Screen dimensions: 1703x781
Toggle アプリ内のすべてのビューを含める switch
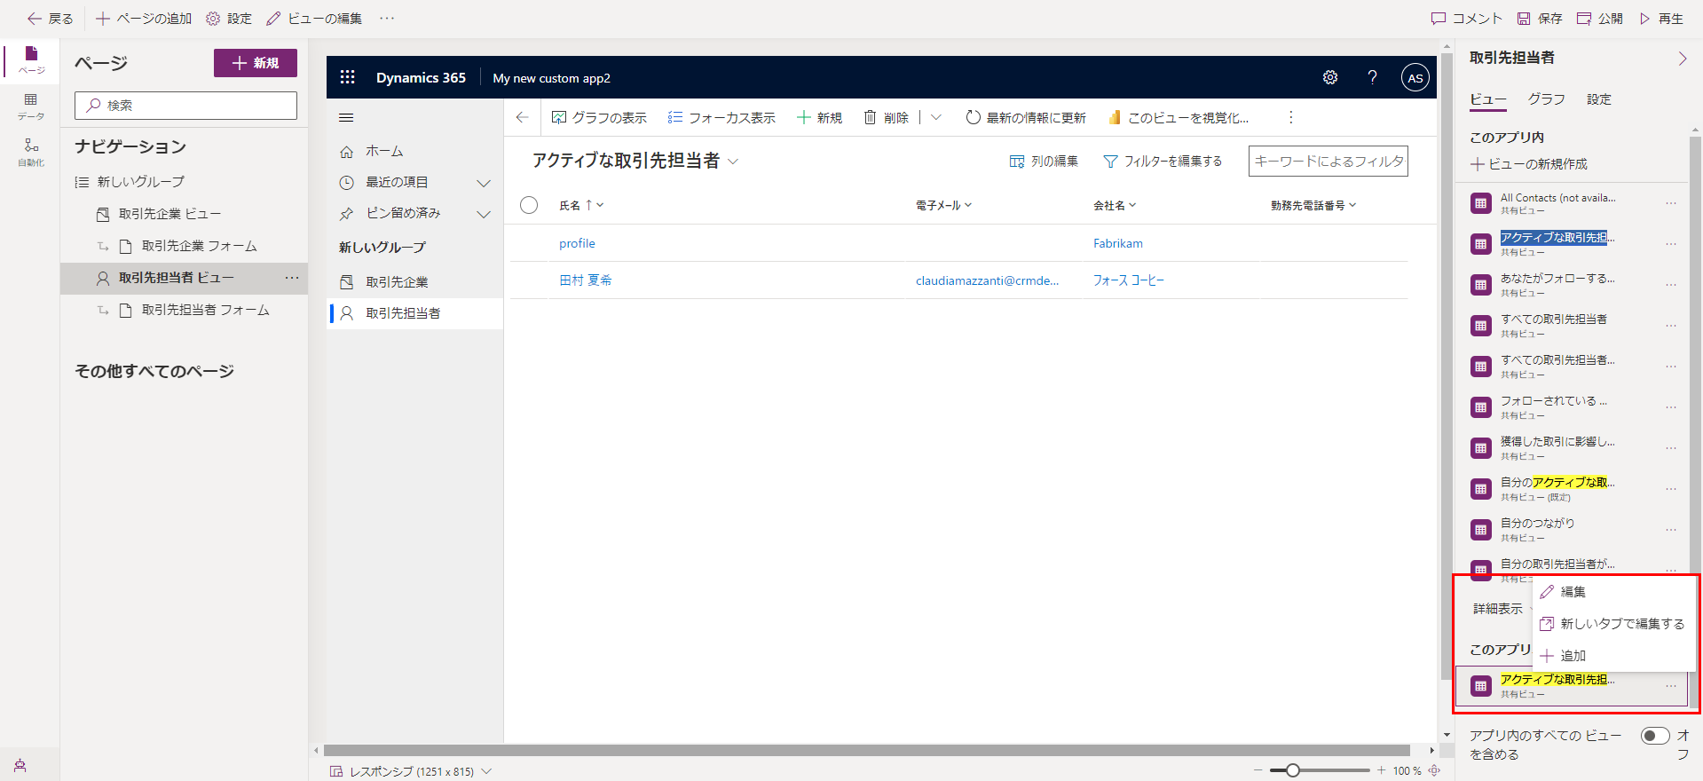pyautogui.click(x=1655, y=736)
